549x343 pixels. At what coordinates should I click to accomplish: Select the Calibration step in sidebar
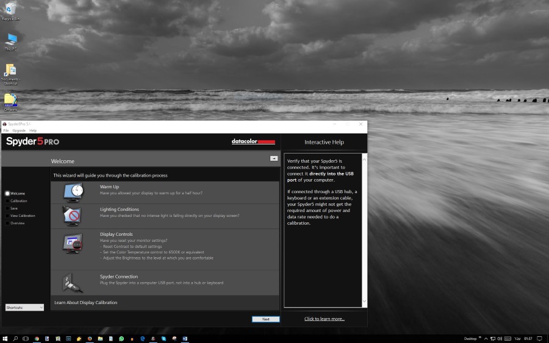(16, 200)
